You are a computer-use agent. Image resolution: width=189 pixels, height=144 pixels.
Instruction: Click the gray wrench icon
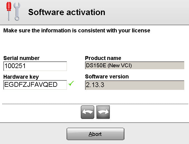(x=17, y=12)
